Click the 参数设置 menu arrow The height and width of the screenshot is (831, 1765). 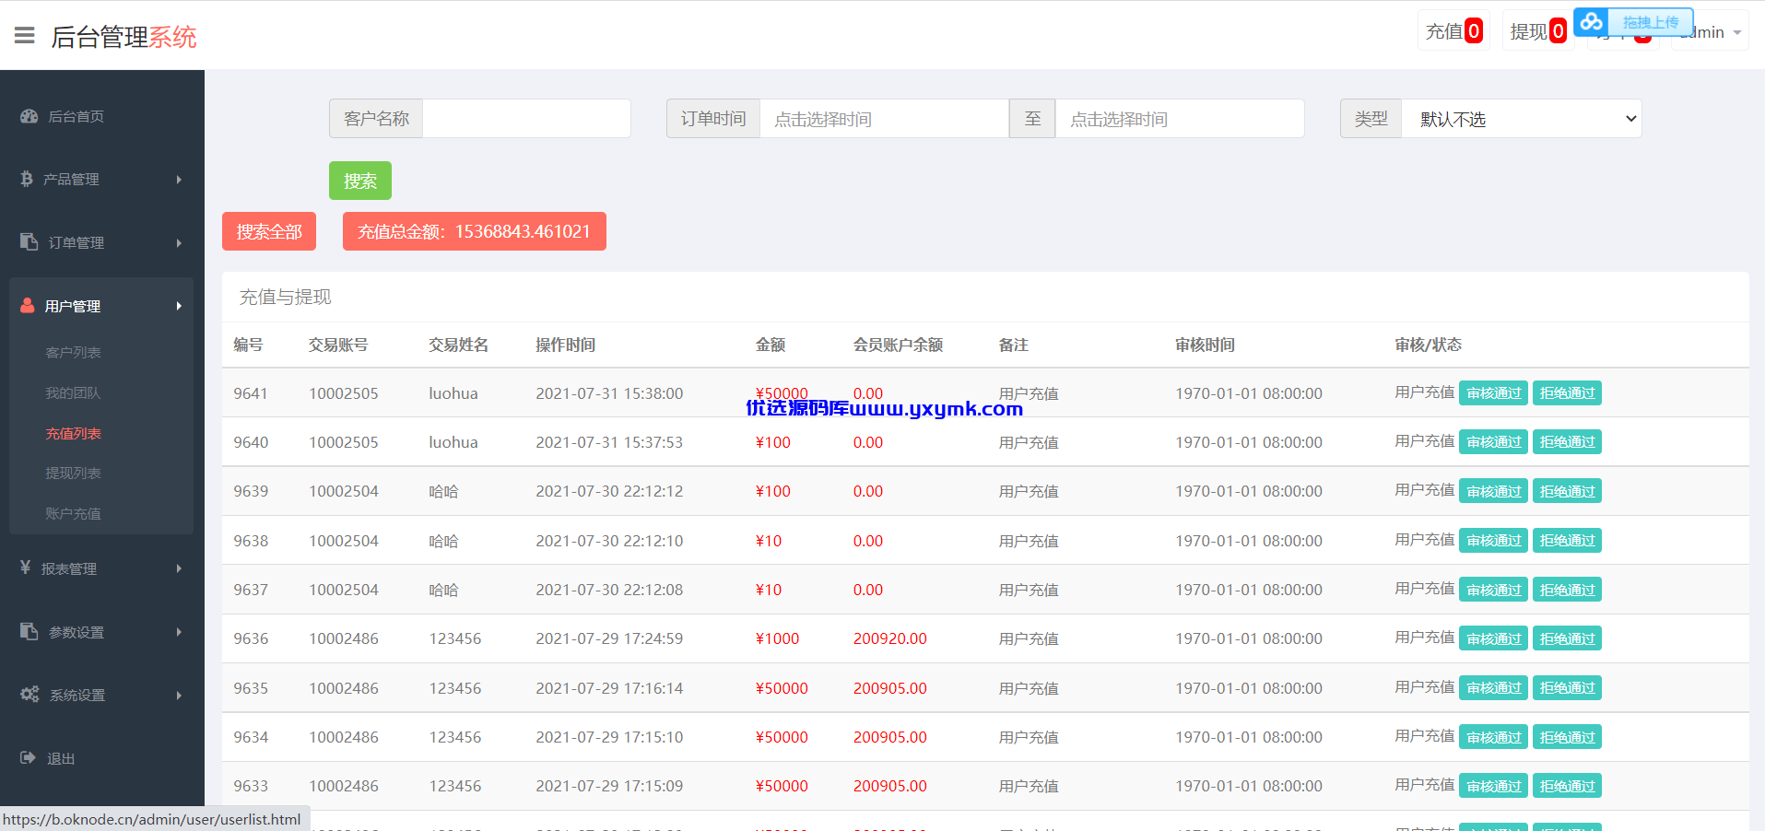[x=179, y=632]
